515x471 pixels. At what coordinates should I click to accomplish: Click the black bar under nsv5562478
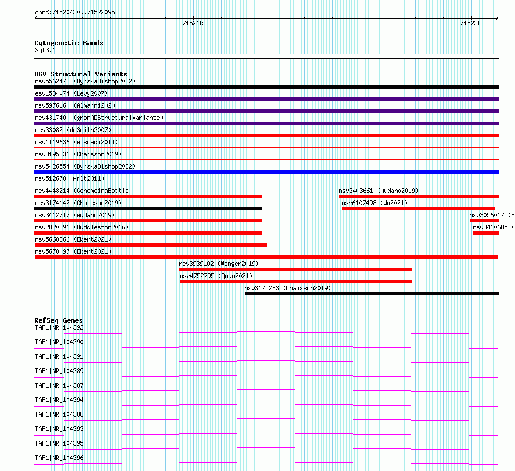coord(266,87)
